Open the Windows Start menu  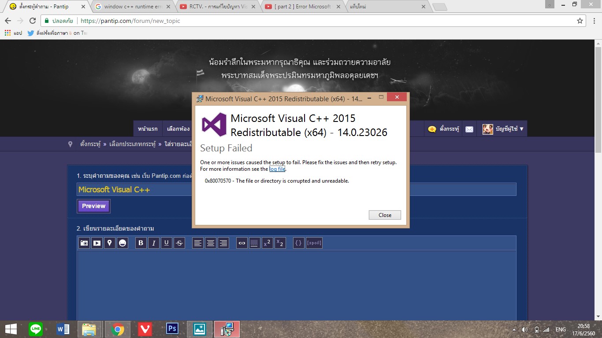pos(11,329)
